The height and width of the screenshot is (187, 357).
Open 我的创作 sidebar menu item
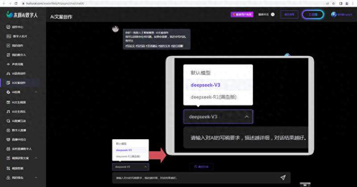[x=18, y=46]
